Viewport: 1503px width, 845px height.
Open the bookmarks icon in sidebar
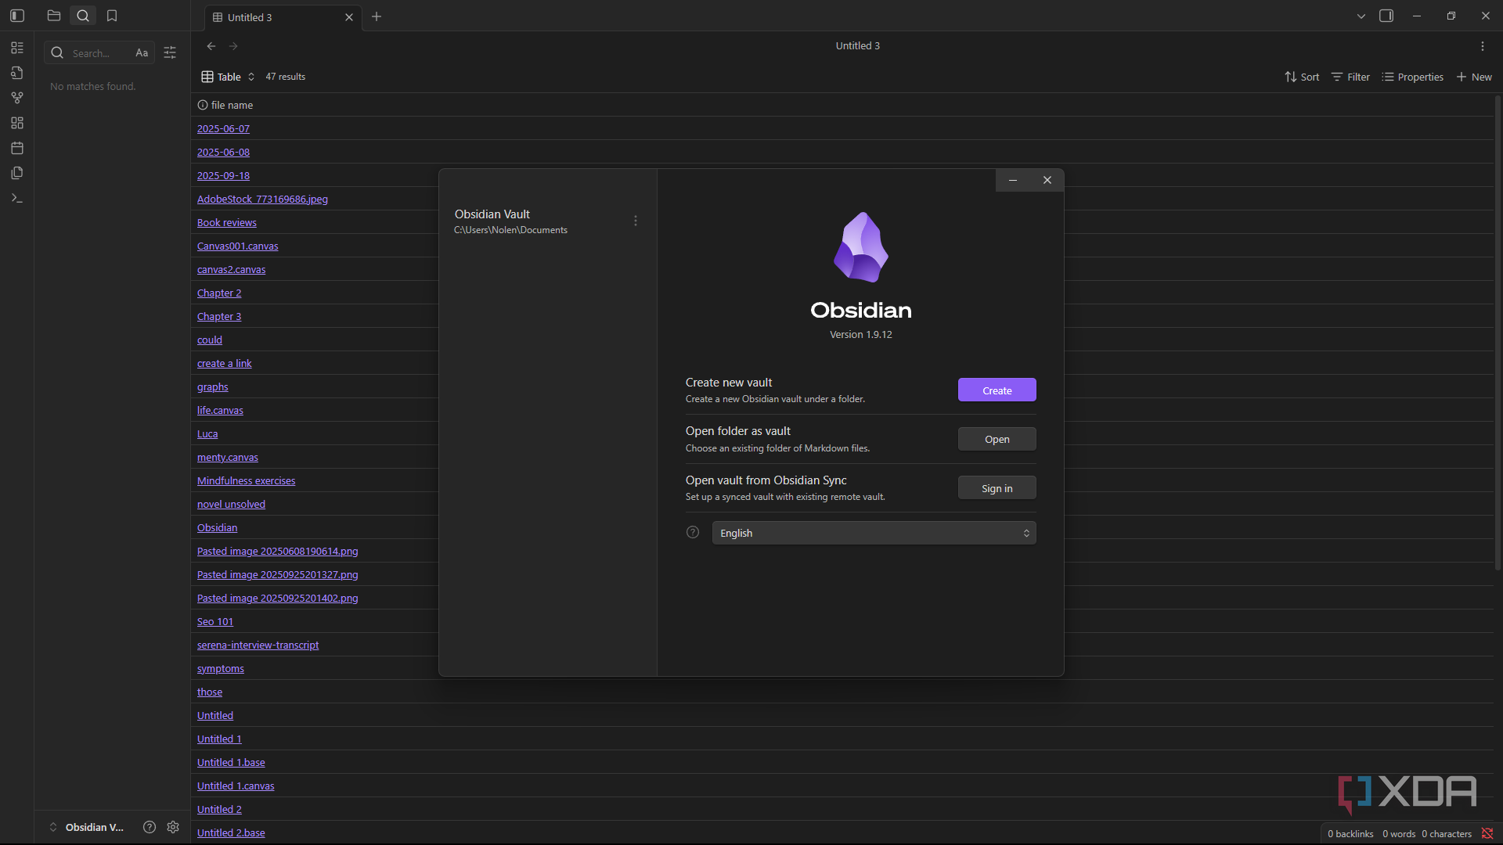[x=112, y=16]
